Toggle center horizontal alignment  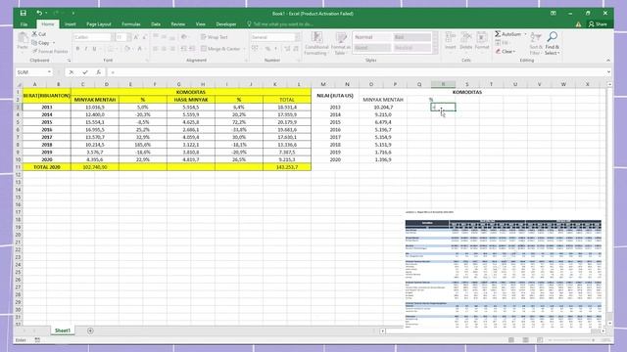point(164,49)
